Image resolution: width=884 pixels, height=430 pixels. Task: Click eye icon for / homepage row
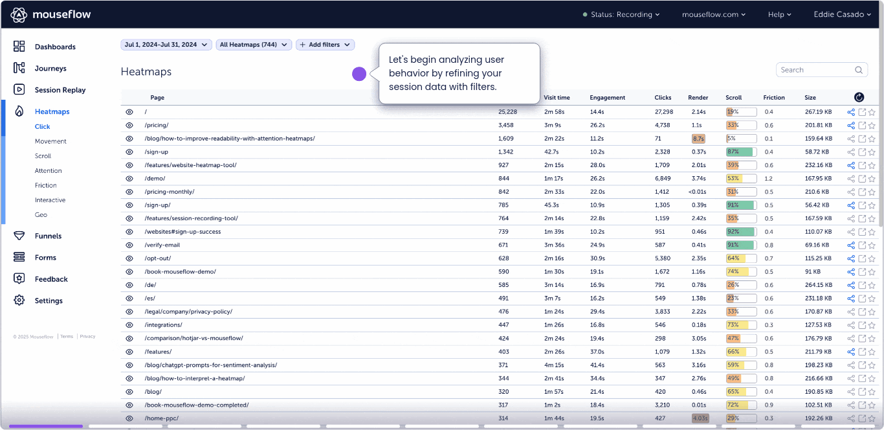coord(129,112)
